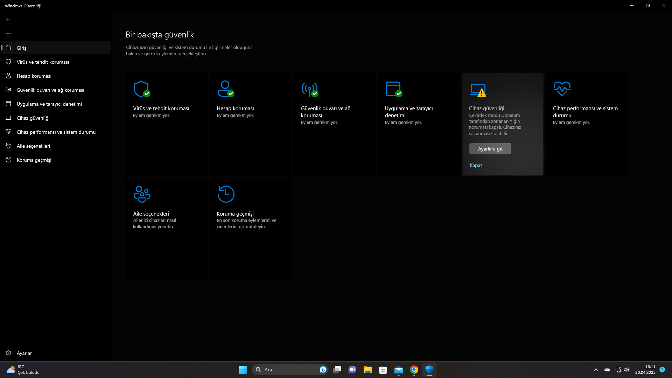Expand the system tray hidden icons chevron
The height and width of the screenshot is (378, 672).
(596, 370)
